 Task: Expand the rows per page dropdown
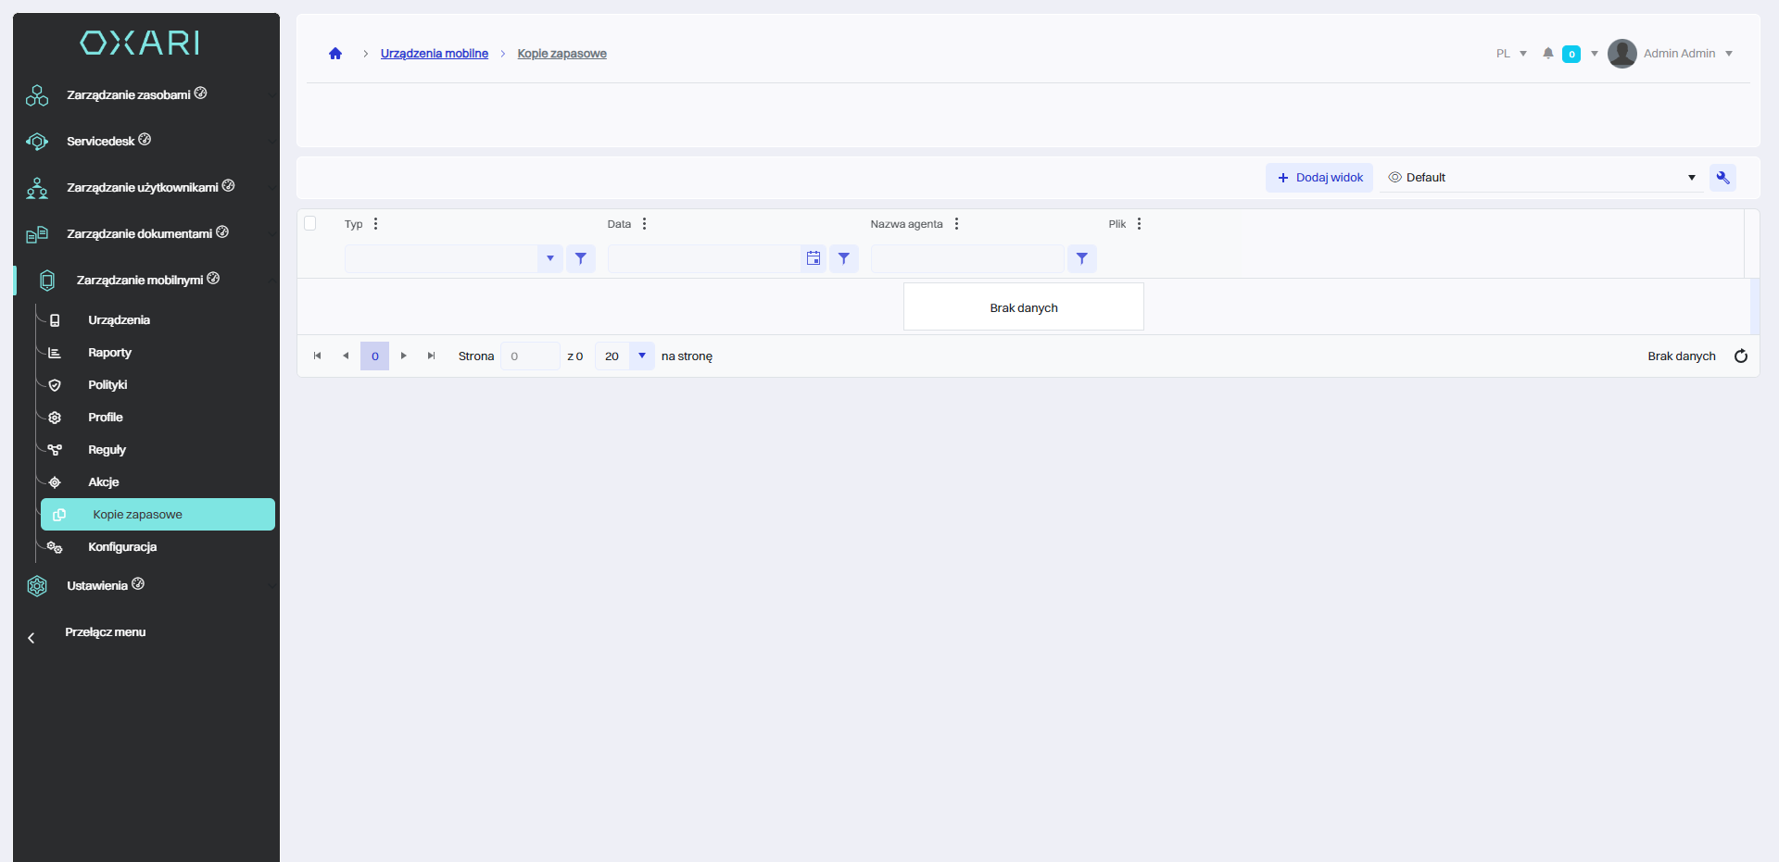click(x=641, y=356)
